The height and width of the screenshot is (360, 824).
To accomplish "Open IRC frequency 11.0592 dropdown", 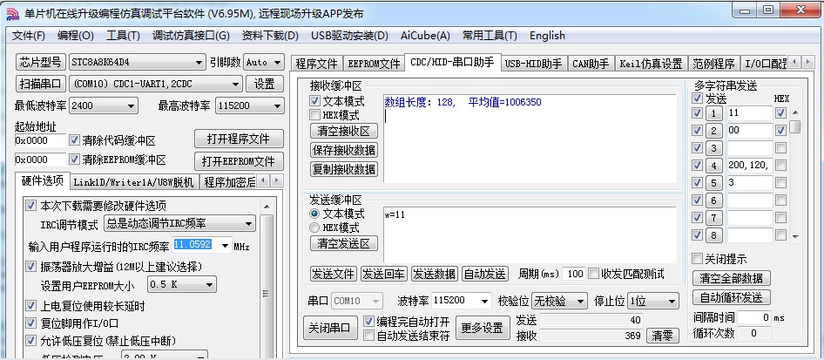I will (x=226, y=246).
